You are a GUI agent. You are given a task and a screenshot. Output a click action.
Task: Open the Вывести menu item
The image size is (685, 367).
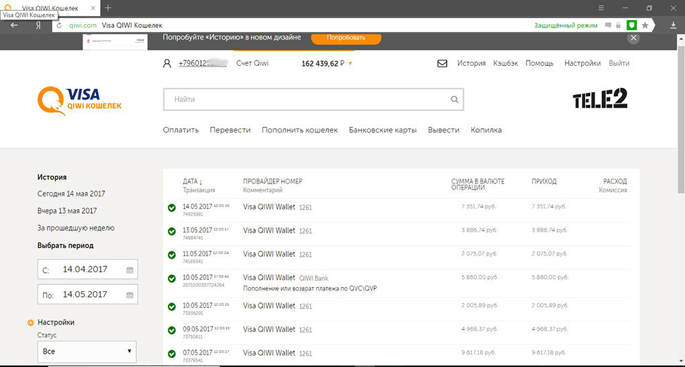click(444, 130)
